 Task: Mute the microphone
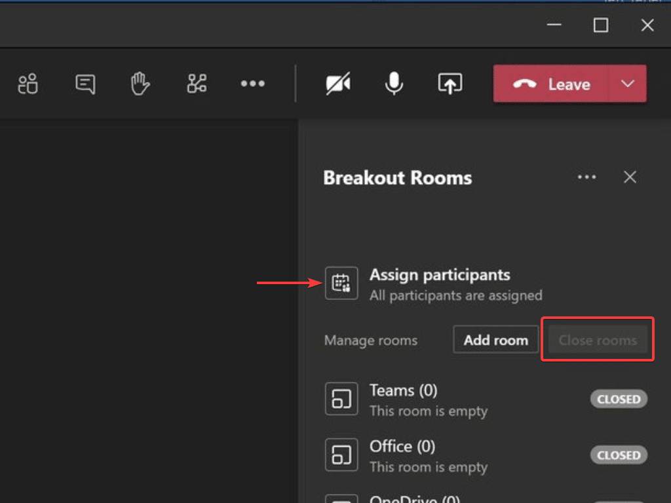click(x=394, y=84)
